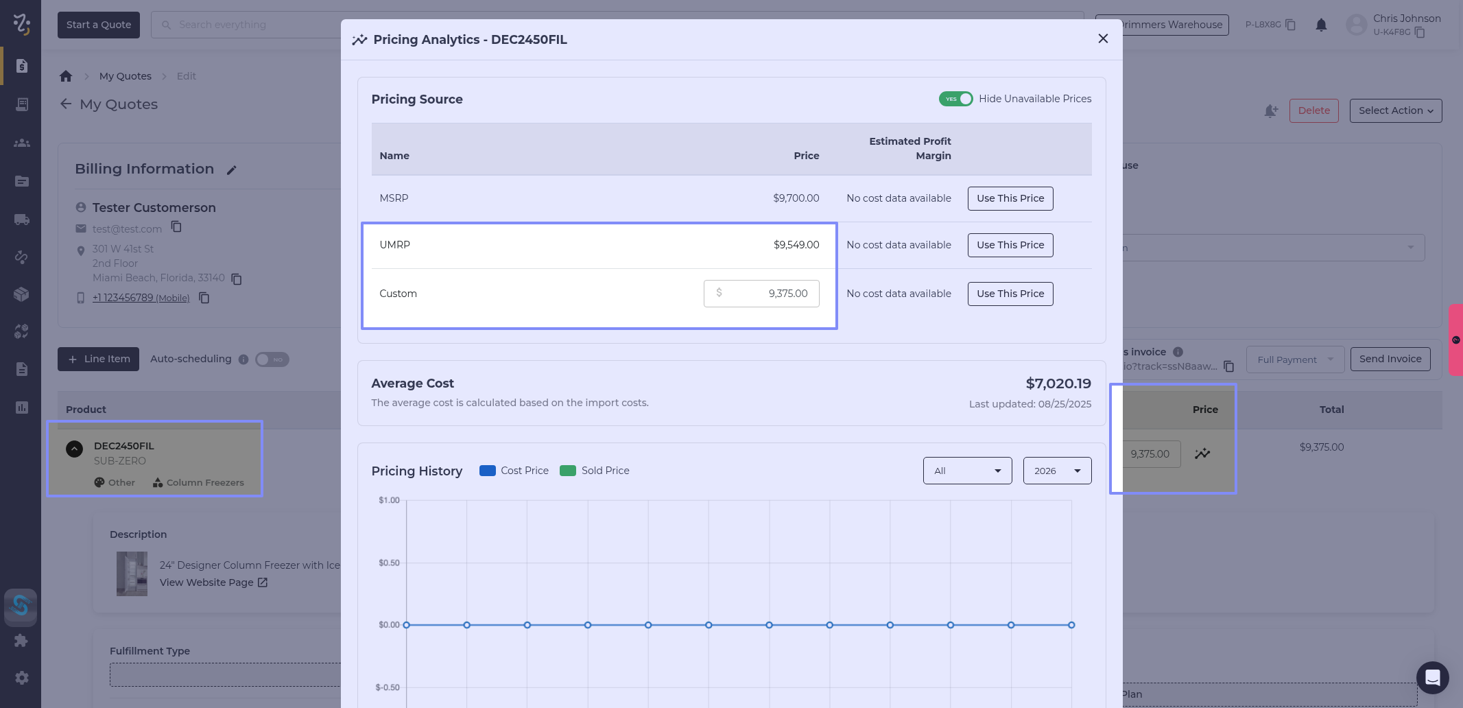Click the Custom price input field

[x=761, y=294]
